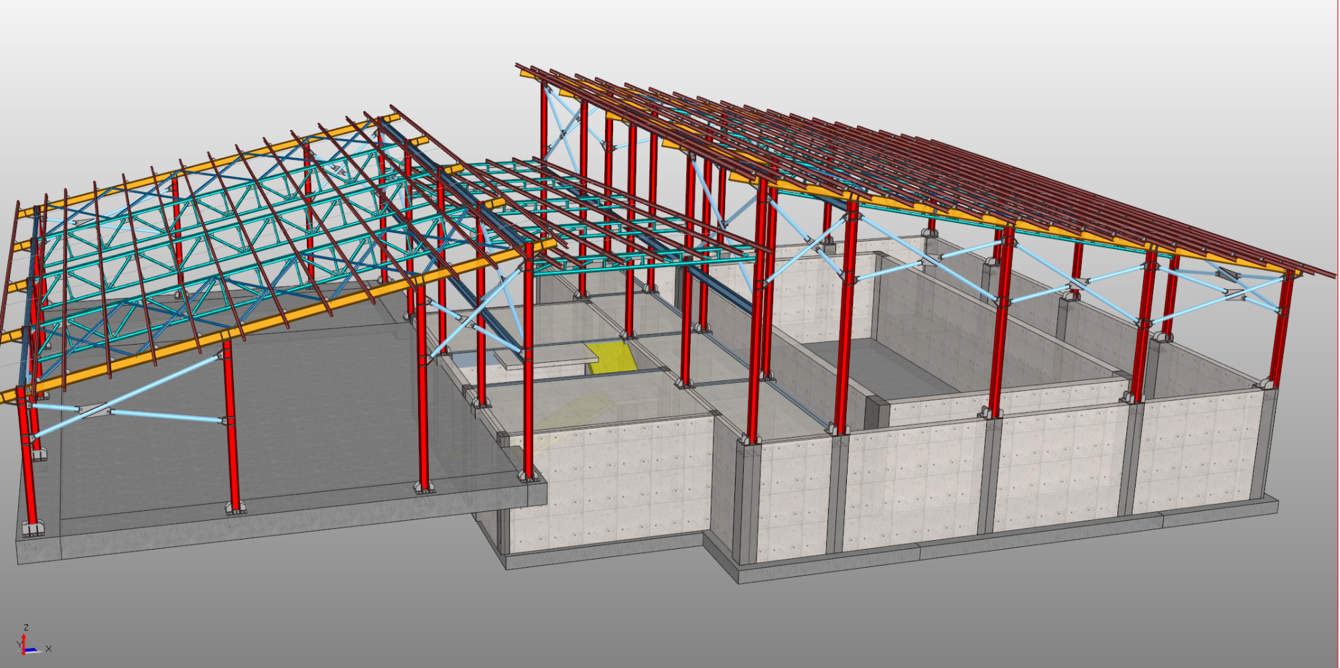This screenshot has height=668, width=1340.
Task: Click the concrete pilaster at the front wall step
Action: [744, 502]
